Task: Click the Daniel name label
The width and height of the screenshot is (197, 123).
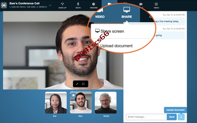Action: 106,116
